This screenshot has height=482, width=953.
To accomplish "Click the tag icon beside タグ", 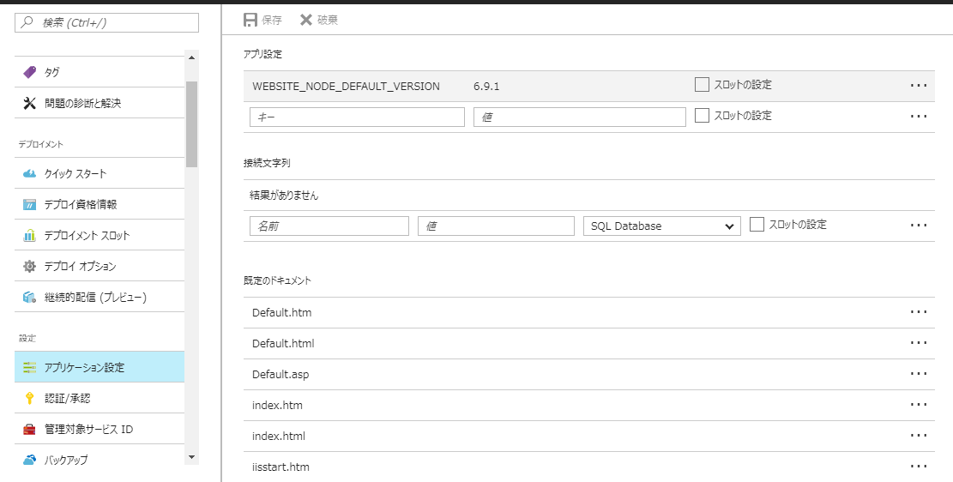I will (x=30, y=72).
